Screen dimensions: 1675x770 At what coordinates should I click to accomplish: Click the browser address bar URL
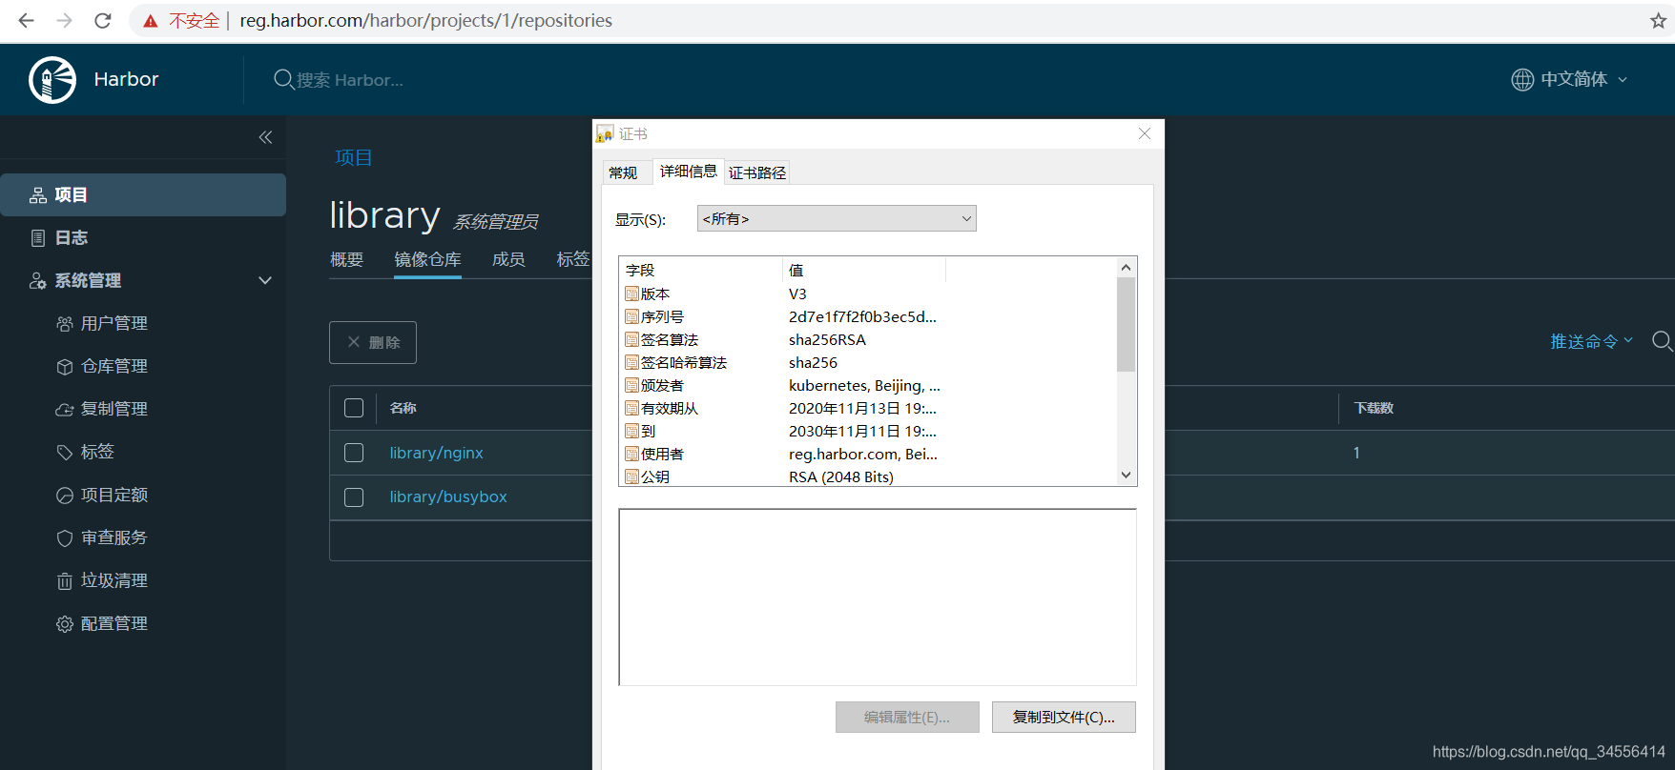click(x=425, y=21)
